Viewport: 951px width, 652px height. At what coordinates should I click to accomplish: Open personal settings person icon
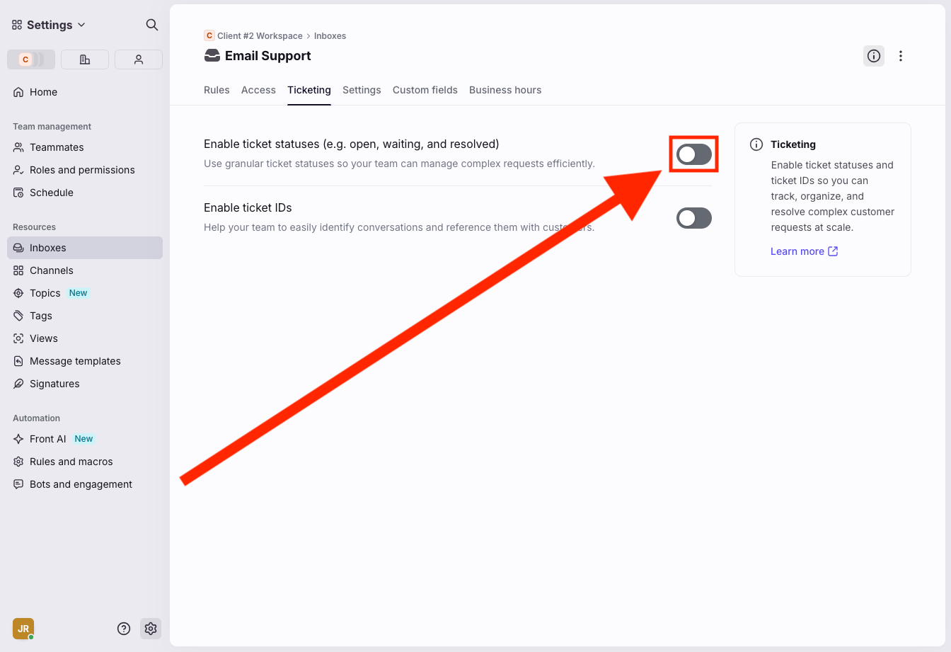(139, 59)
